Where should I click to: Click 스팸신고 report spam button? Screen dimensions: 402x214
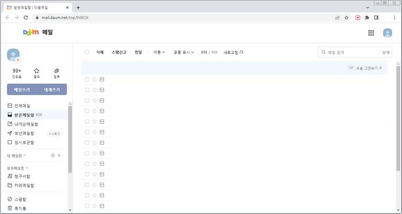119,52
